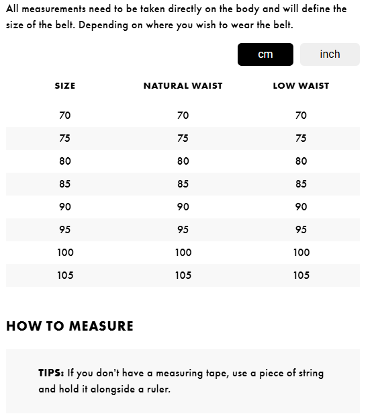Click the SIZE column header
This screenshot has width=380, height=420.
[x=65, y=86]
